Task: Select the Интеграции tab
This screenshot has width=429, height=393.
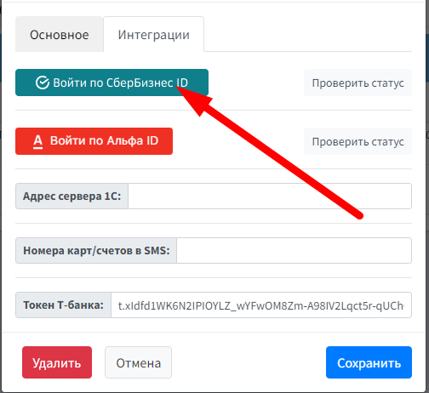Action: (153, 35)
